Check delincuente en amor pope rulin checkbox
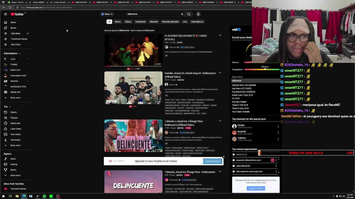Viewport: 355px width, 199px height. (234, 172)
